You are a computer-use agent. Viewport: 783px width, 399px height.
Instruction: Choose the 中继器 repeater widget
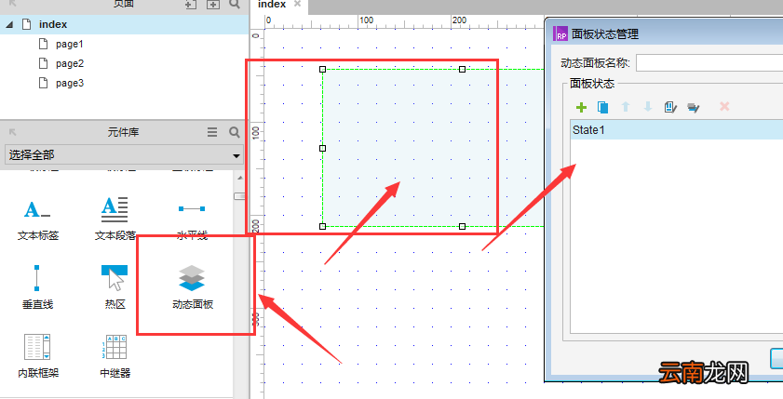(115, 356)
